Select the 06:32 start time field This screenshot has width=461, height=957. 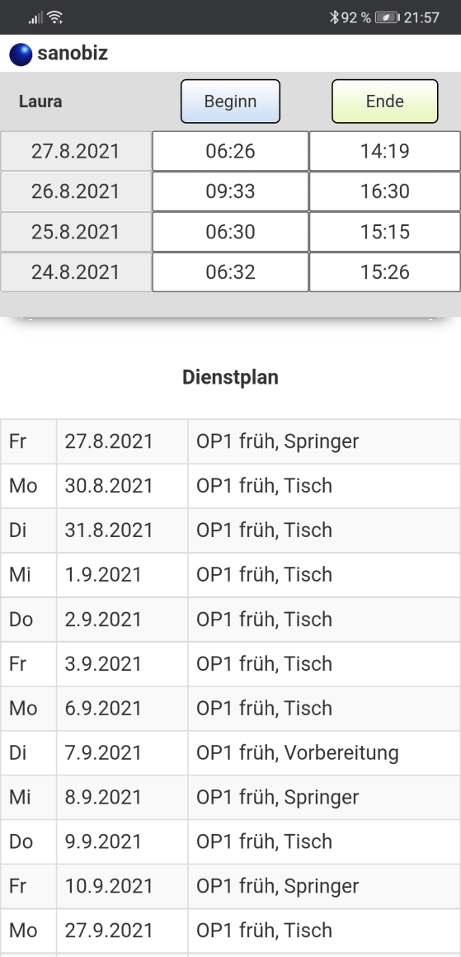[231, 272]
